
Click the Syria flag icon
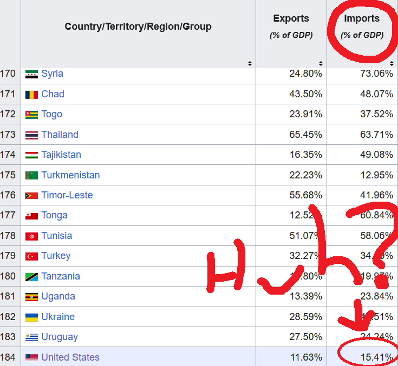tap(31, 74)
